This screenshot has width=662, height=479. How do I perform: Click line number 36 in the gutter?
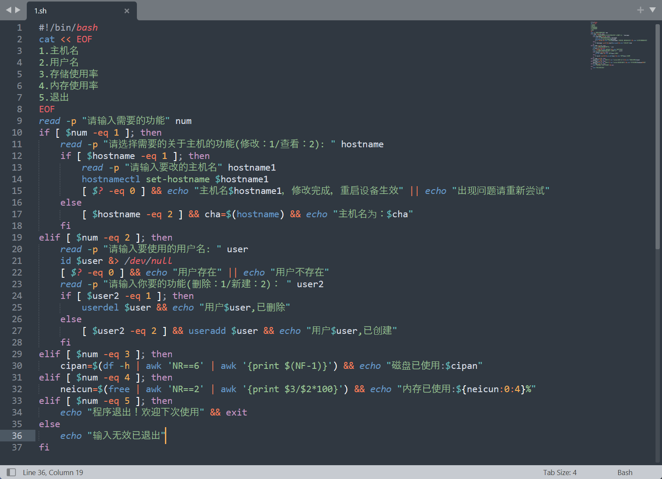click(x=17, y=435)
